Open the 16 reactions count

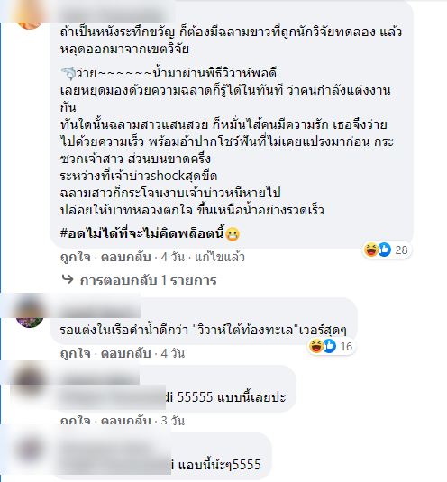[x=346, y=347]
